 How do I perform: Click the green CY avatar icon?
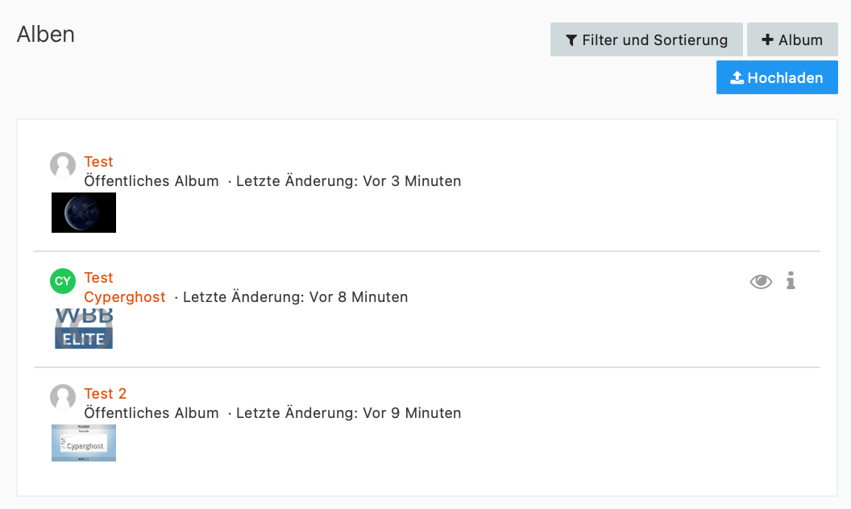(x=63, y=281)
